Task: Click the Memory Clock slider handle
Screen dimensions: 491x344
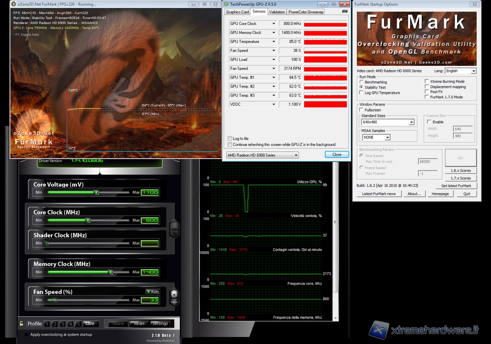Action: pyautogui.click(x=110, y=272)
